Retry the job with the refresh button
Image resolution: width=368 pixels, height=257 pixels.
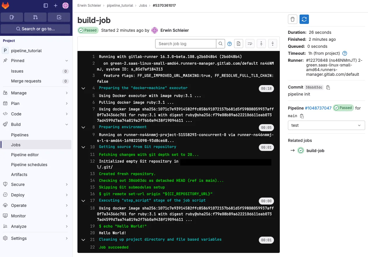pyautogui.click(x=304, y=19)
